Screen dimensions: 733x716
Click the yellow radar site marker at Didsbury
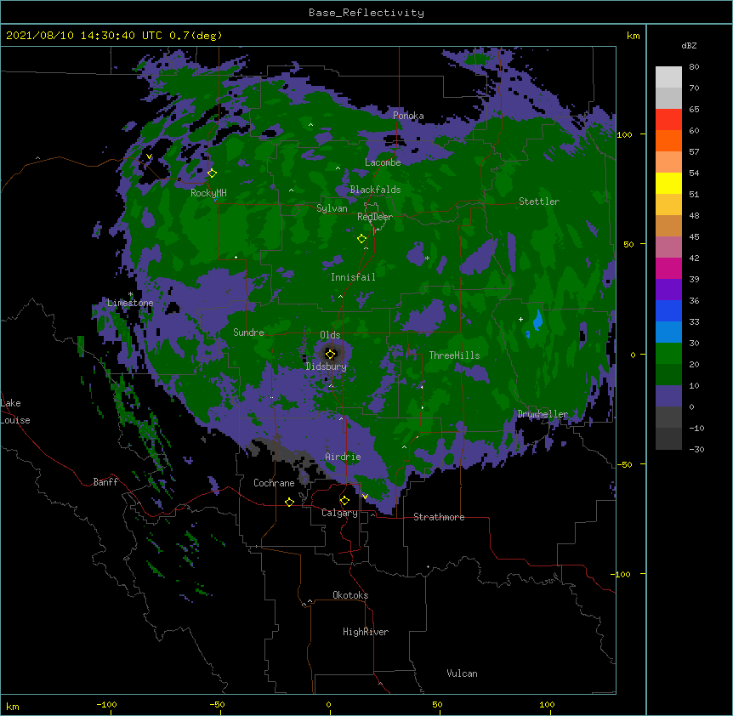click(x=330, y=355)
